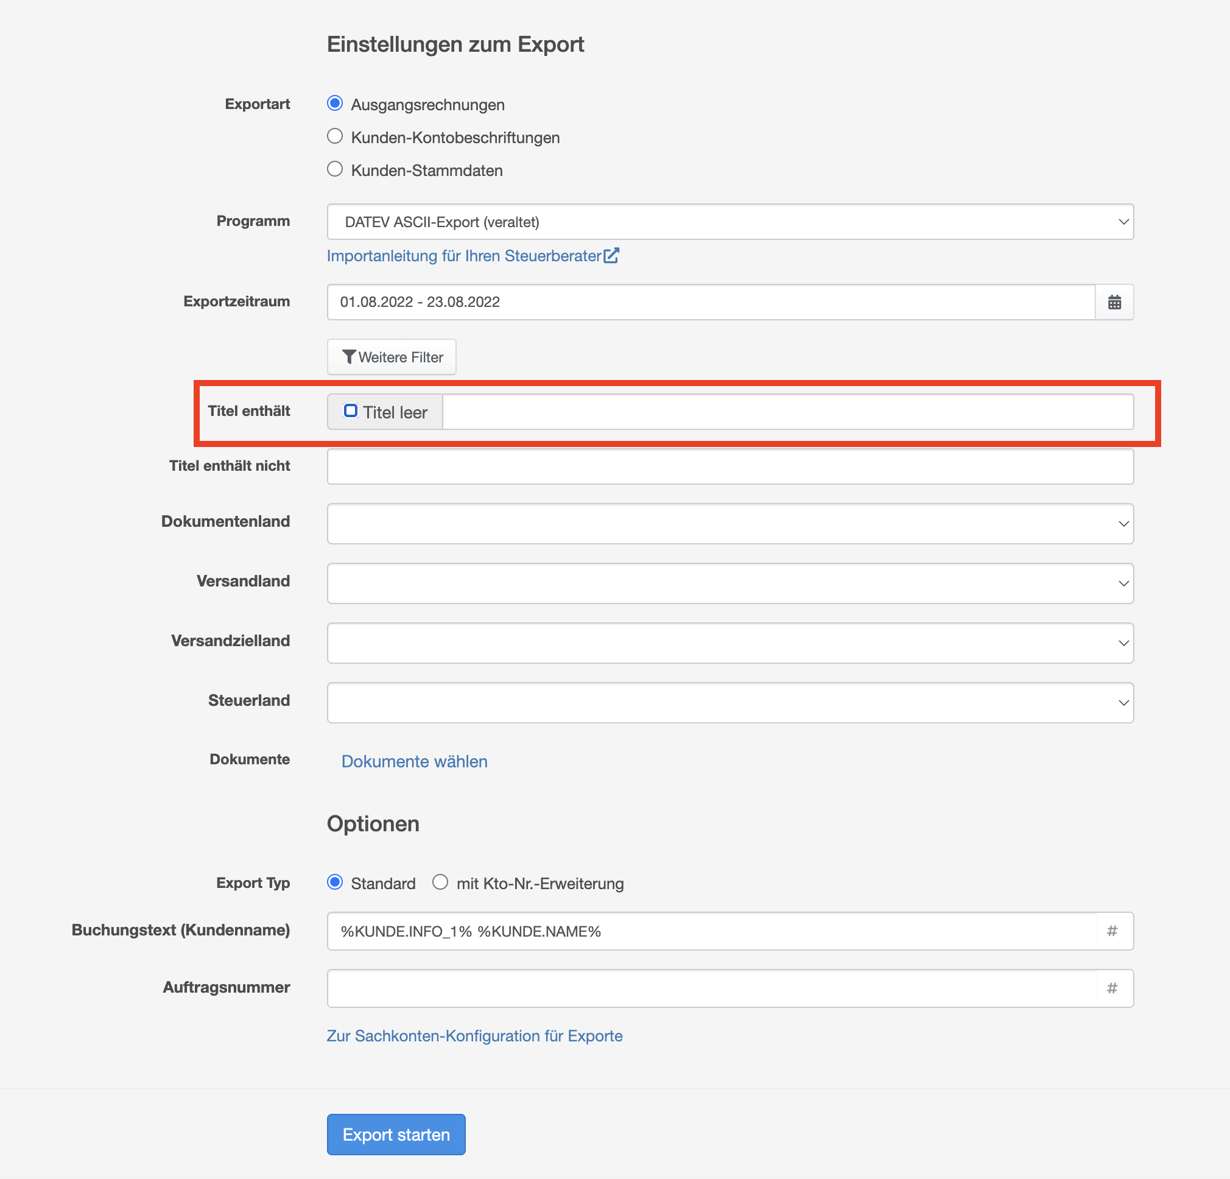Click the hash icon in Buchungstext field
This screenshot has width=1230, height=1179.
[x=1111, y=931]
